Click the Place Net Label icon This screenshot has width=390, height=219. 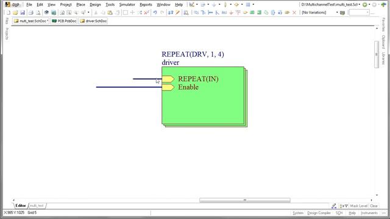pos(224,12)
